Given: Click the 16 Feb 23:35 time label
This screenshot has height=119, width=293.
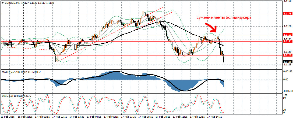Looking at the screenshot, I should tap(25, 117).
